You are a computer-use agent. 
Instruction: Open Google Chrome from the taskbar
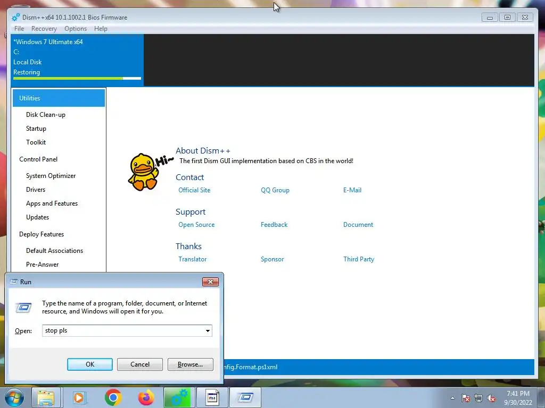click(113, 397)
